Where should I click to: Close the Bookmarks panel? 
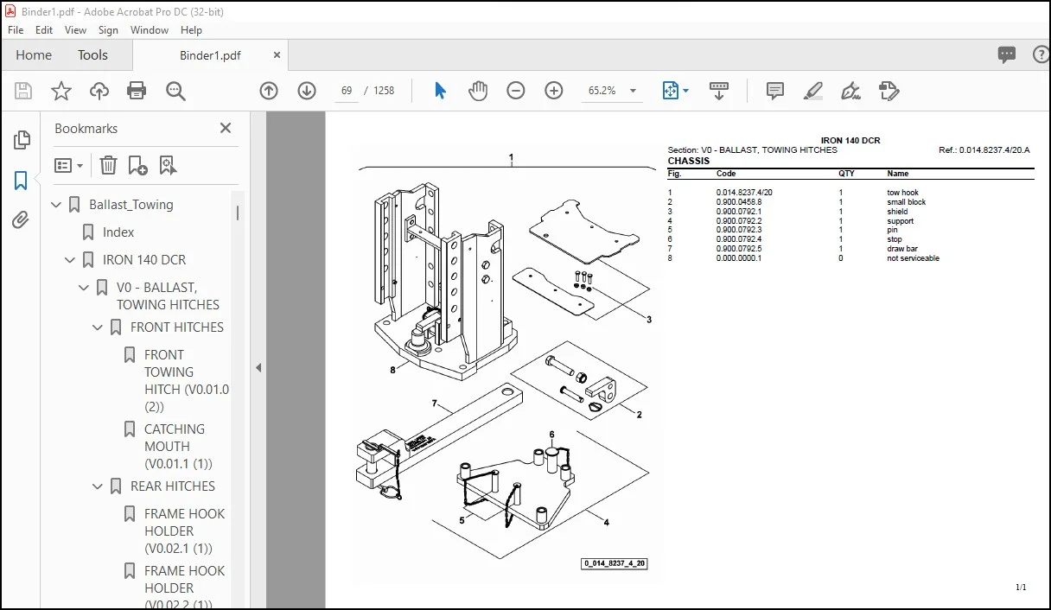point(226,128)
